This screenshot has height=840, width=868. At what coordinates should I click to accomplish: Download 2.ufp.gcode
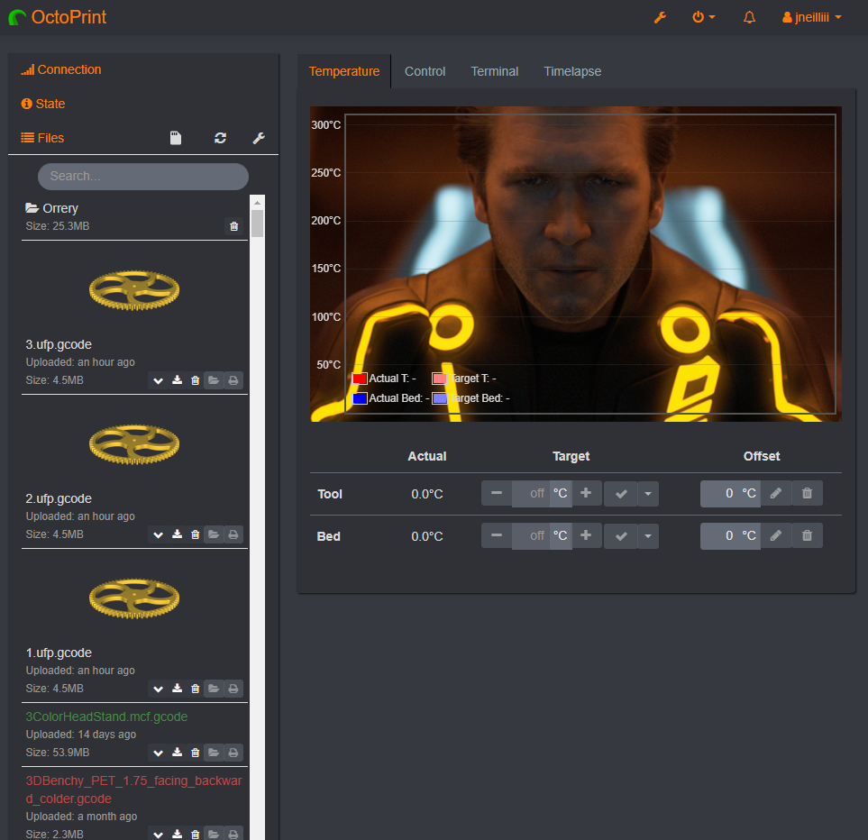(x=178, y=535)
